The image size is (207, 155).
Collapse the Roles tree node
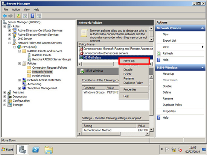(5, 26)
